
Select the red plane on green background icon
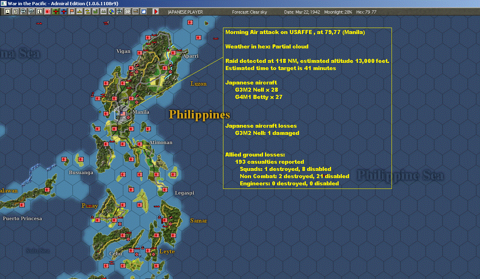point(56,12)
